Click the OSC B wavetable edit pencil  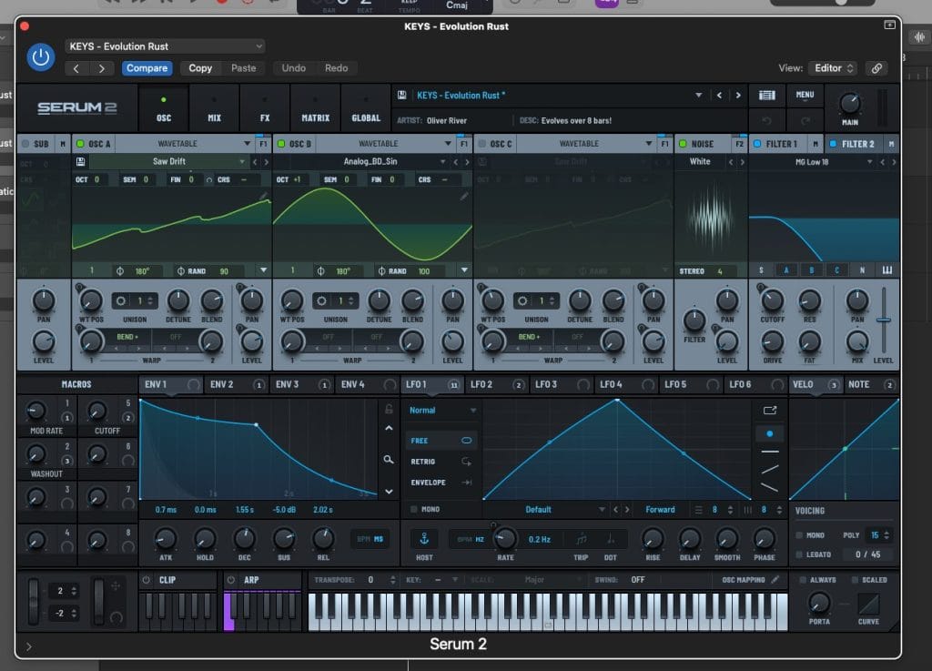click(x=463, y=196)
